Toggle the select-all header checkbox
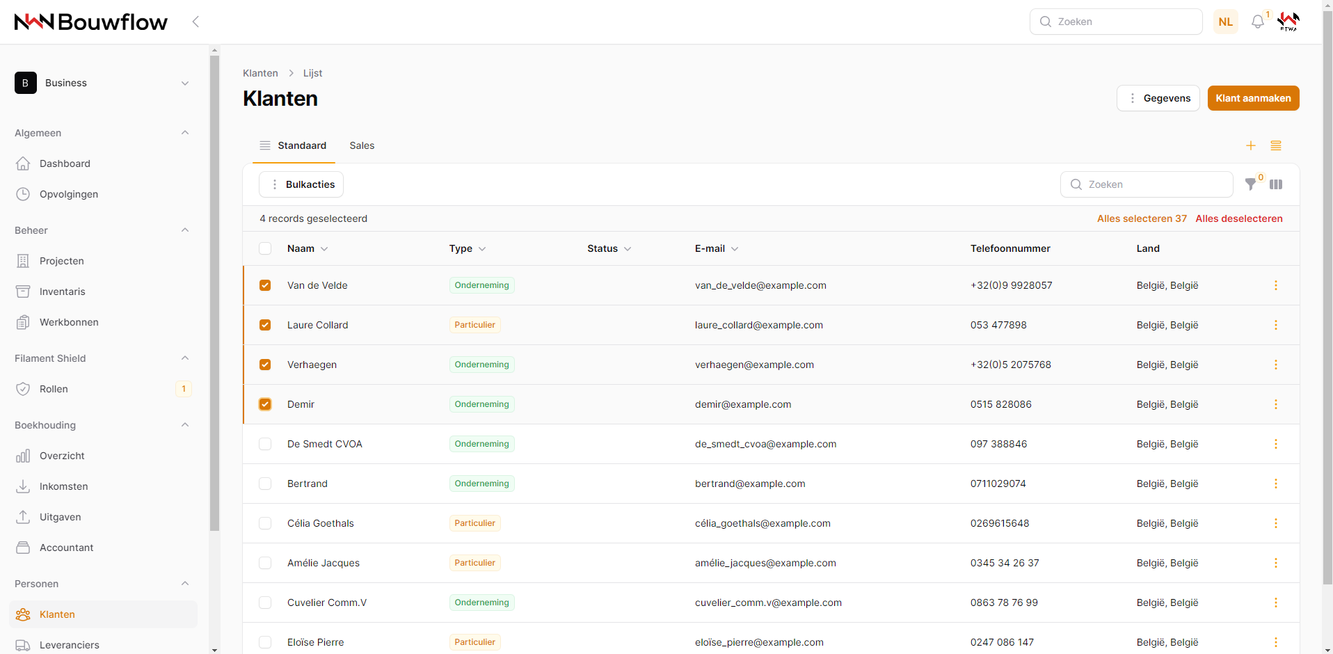The image size is (1333, 654). (x=265, y=248)
